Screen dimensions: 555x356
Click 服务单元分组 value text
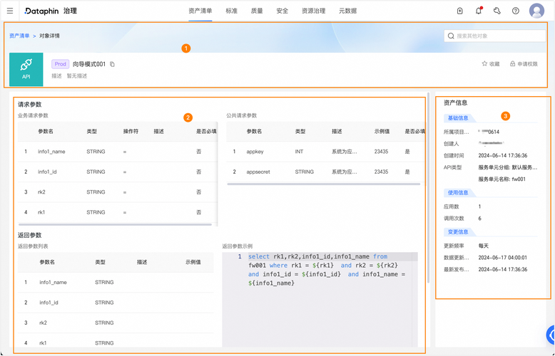click(x=508, y=167)
